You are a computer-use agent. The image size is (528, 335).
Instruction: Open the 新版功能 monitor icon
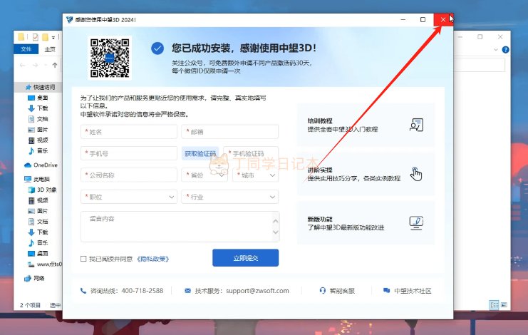pyautogui.click(x=416, y=222)
